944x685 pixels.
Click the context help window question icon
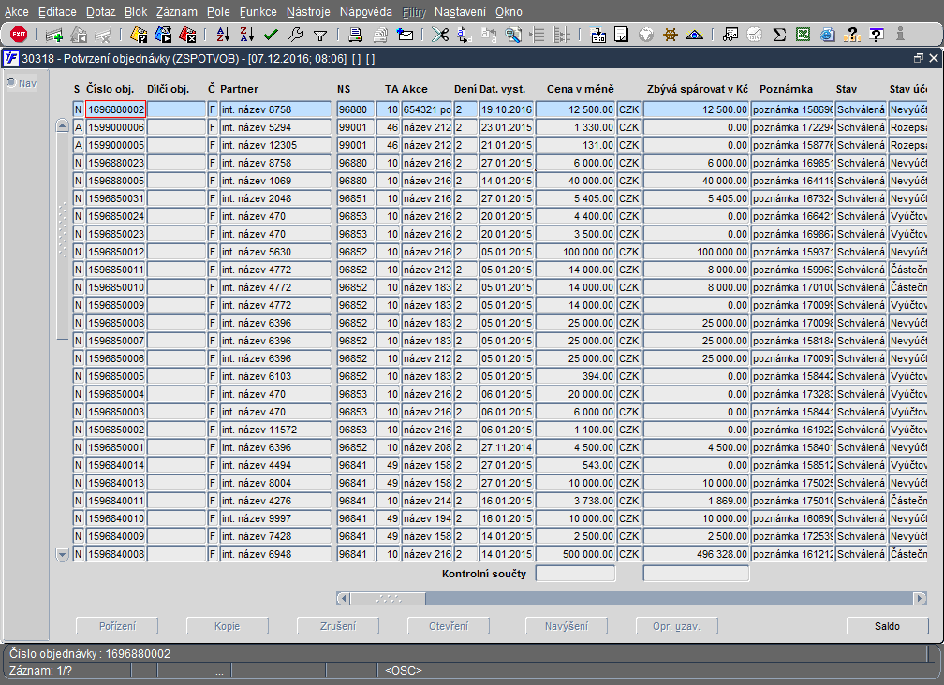(877, 35)
